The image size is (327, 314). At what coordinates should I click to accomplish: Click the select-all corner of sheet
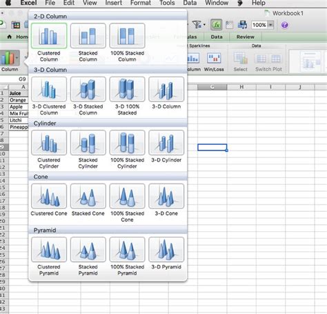[x=5, y=87]
